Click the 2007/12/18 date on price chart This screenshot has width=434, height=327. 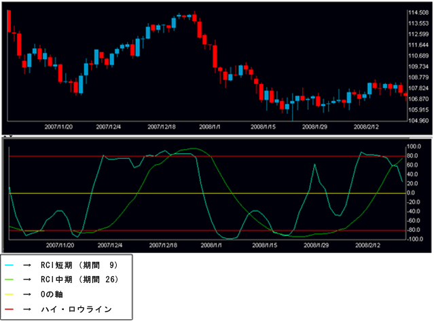tap(162, 127)
